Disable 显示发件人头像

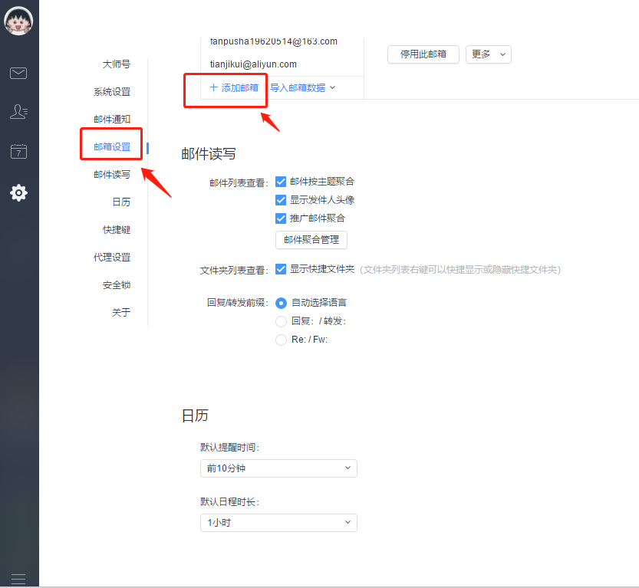[281, 200]
